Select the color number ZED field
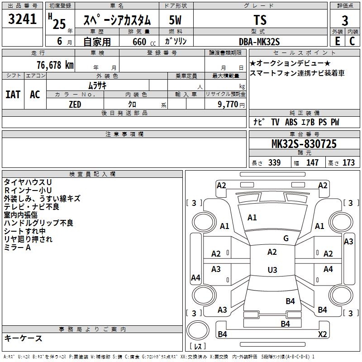 coord(75,105)
